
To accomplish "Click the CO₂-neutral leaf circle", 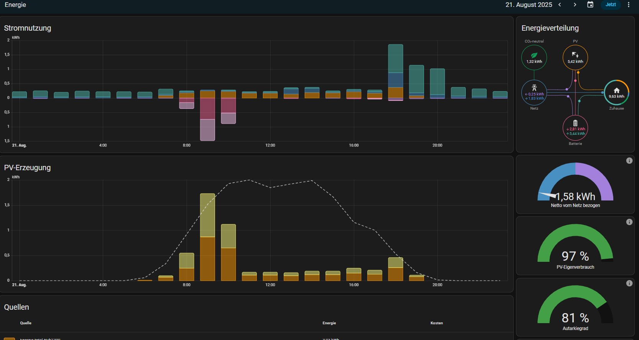I will (x=534, y=57).
